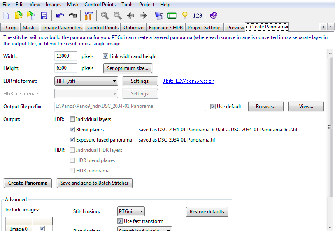Switch to the Optimizer tab

[134, 28]
